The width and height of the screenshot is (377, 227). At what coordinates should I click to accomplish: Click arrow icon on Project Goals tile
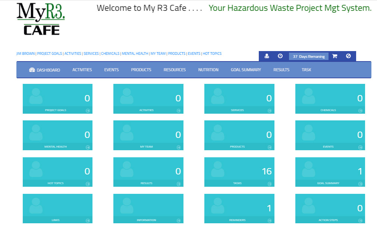coord(88,110)
